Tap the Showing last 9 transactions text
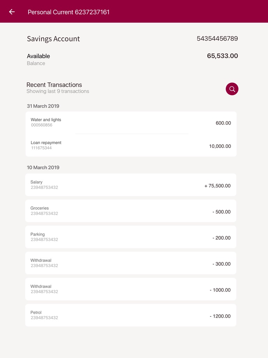This screenshot has height=358, width=268. pos(58,92)
